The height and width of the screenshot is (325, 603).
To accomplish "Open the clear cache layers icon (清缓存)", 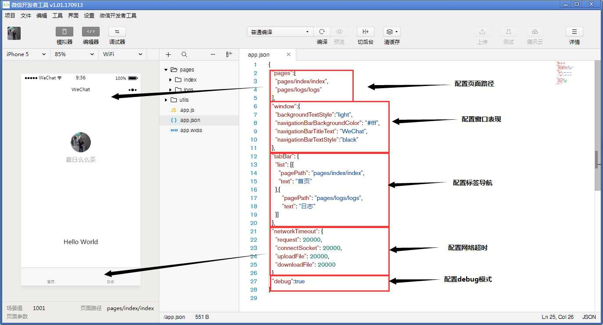I will coord(392,32).
